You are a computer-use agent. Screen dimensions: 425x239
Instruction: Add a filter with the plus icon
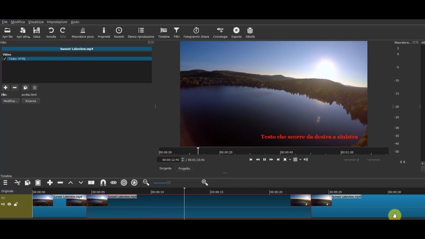pos(5,88)
